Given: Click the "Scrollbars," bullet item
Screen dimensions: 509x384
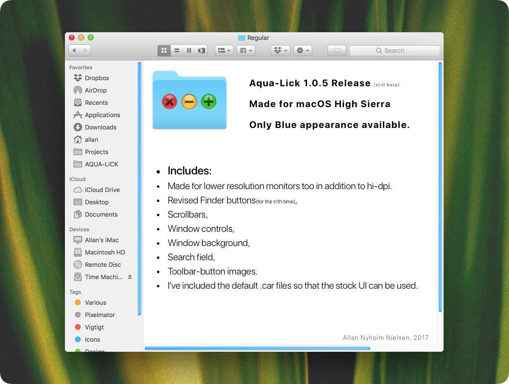Looking at the screenshot, I should 188,215.
